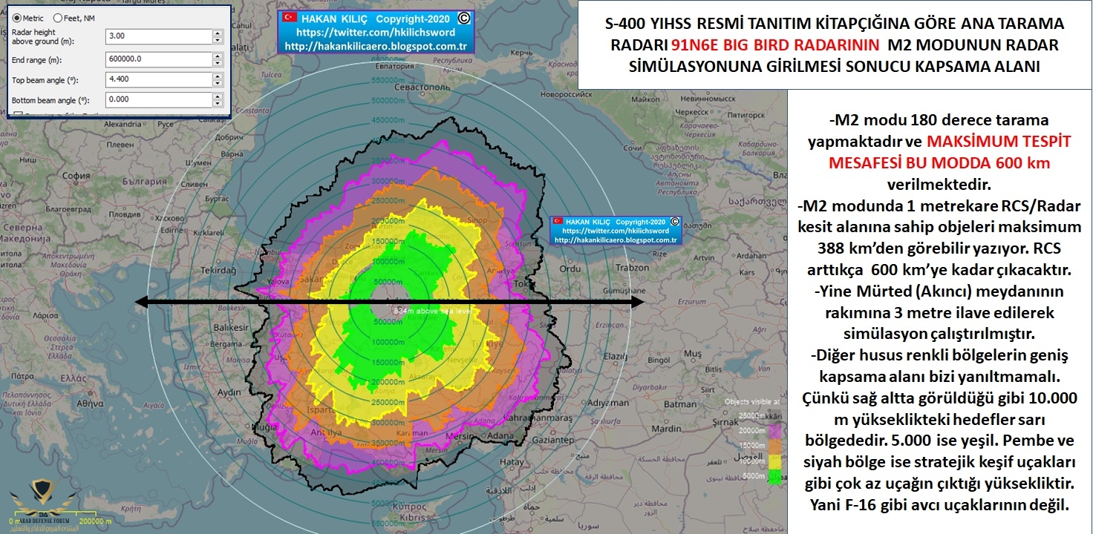Viewport: 1093px width, 534px height.
Task: Click the Turkish flag in the mid-map banner
Action: (557, 221)
